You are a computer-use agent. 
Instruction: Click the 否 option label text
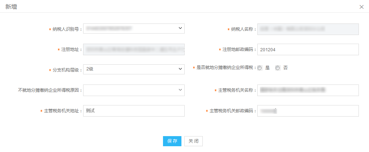pyautogui.click(x=286, y=68)
